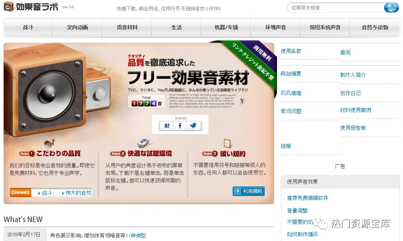Viewport: 403px width, 241px height.
Task: Open the 战斗 navigation tab
Action: (28, 27)
